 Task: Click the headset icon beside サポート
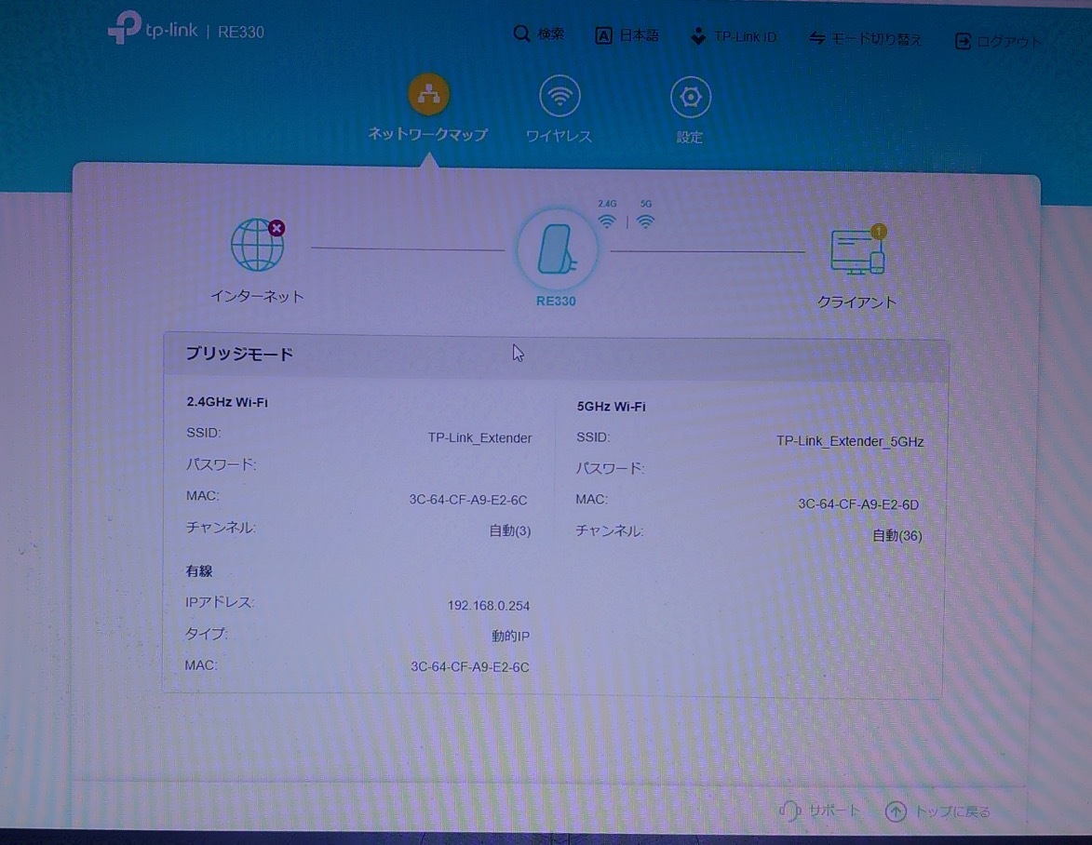tap(789, 811)
